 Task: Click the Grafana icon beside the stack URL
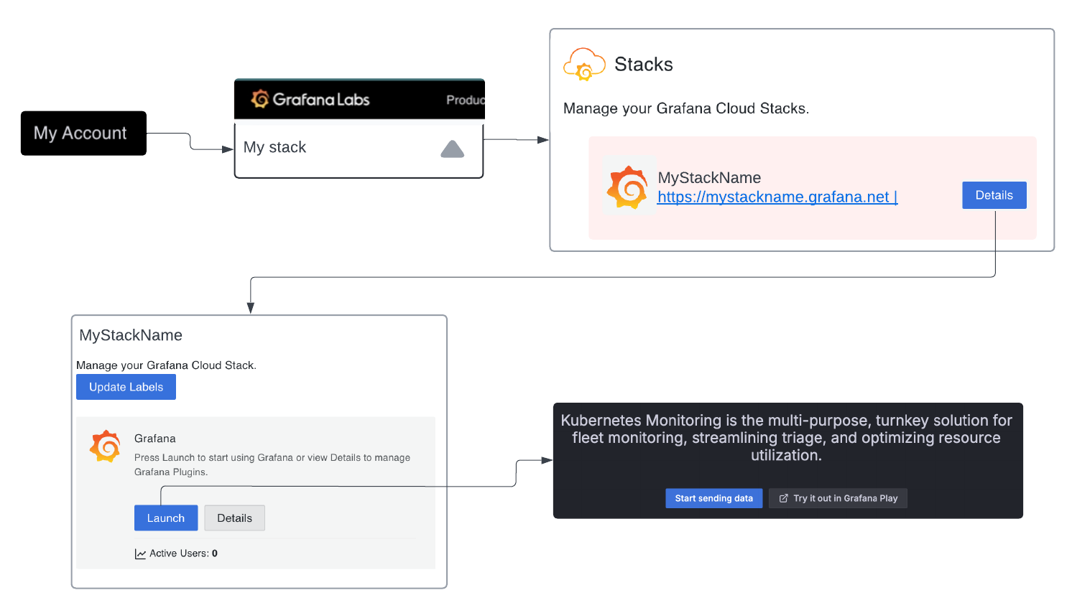627,187
